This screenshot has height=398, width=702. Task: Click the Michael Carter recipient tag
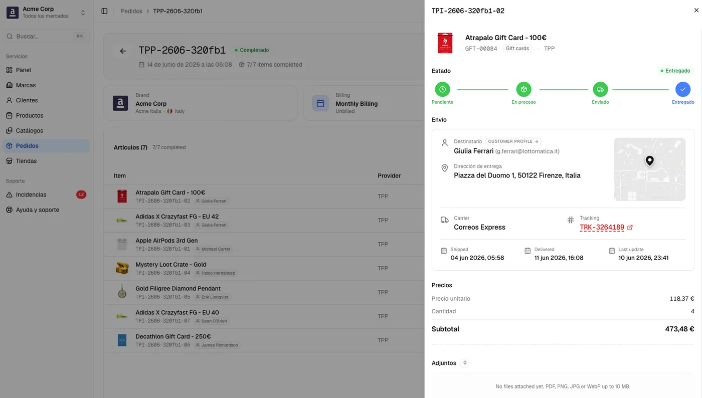click(x=213, y=249)
